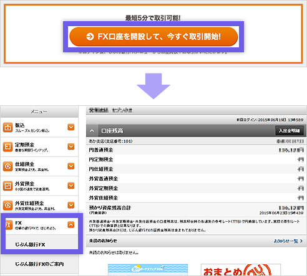Viewport: 307px width, 276px height.
Task: Expand the 仕組預金 menu section
Action: (71, 166)
